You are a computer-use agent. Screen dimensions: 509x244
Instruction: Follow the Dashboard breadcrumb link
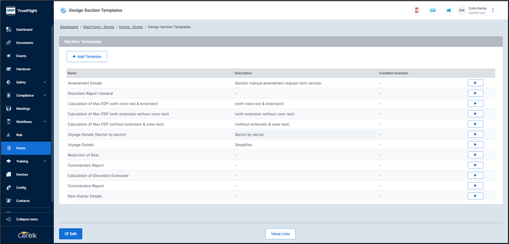click(69, 27)
